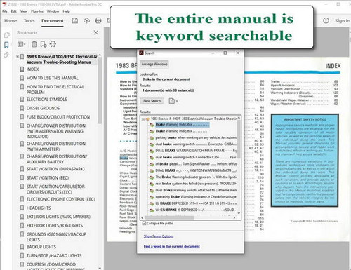Open TURN/STOP/HAZARD LIGHTS bookmark

54,255
